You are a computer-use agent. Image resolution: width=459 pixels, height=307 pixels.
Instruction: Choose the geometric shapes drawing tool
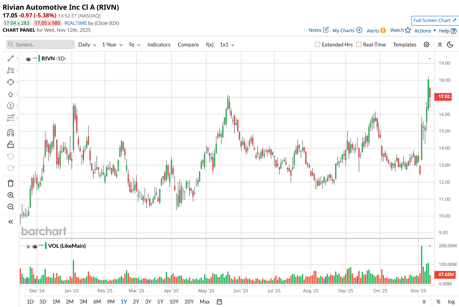click(x=10, y=82)
